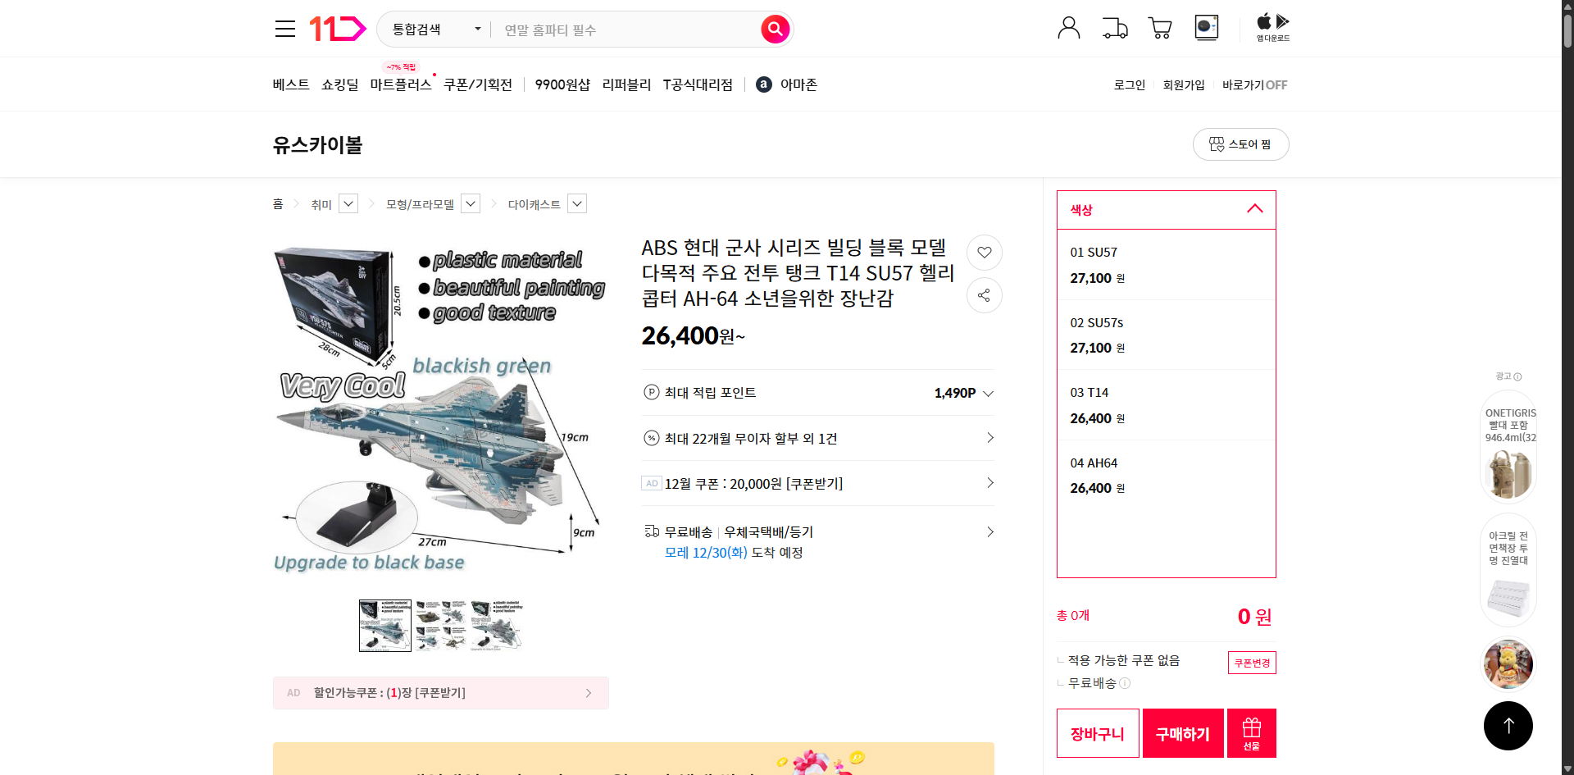Viewport: 1574px width, 775px height.
Task: Click the share icon on the product
Action: [984, 295]
